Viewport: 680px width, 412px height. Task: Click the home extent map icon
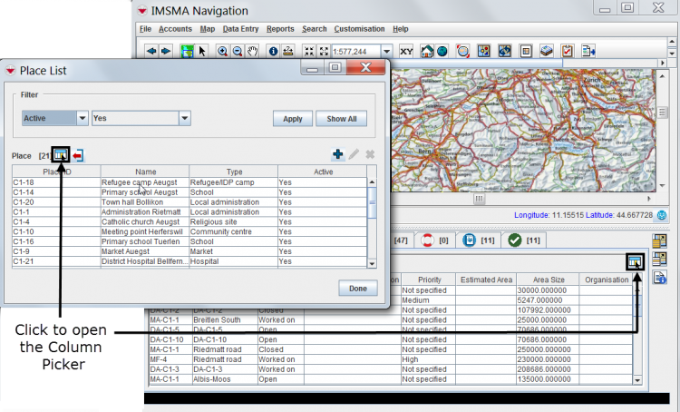(428, 51)
